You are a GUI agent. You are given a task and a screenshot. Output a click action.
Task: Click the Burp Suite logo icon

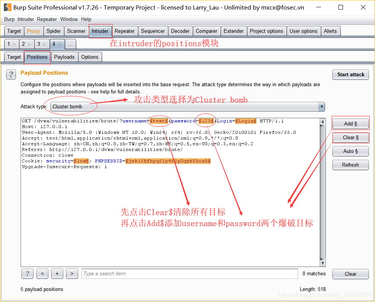7,7
